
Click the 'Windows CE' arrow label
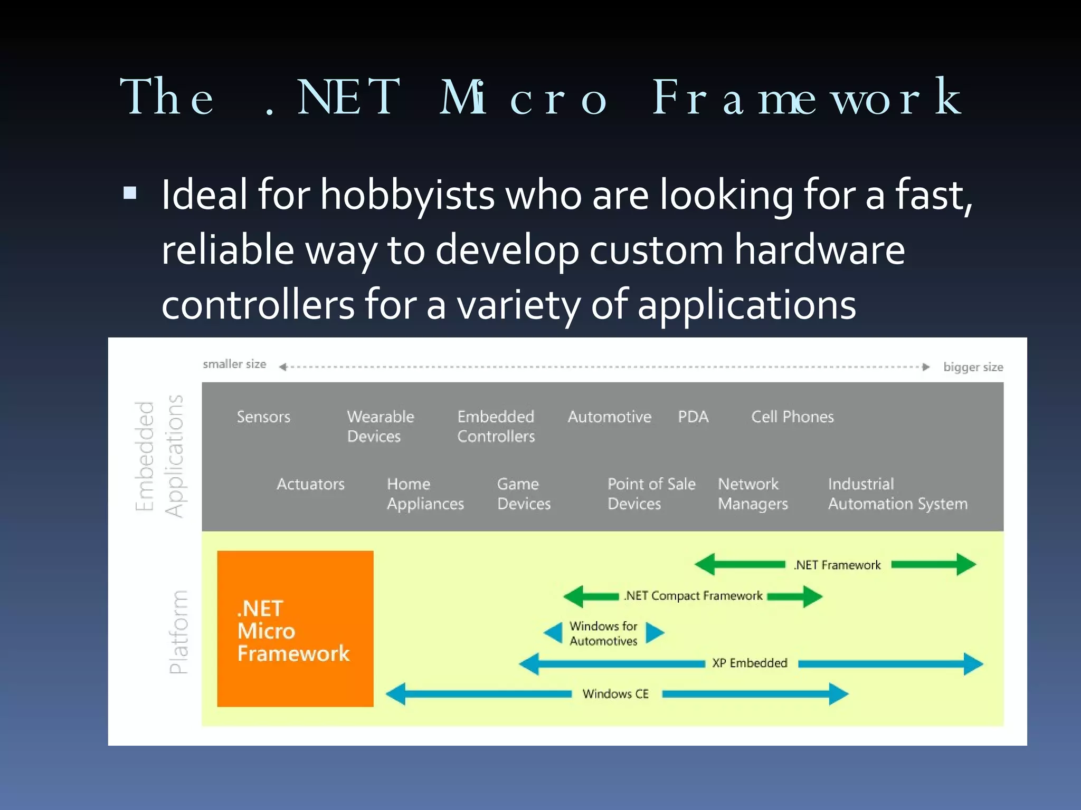pyautogui.click(x=615, y=693)
